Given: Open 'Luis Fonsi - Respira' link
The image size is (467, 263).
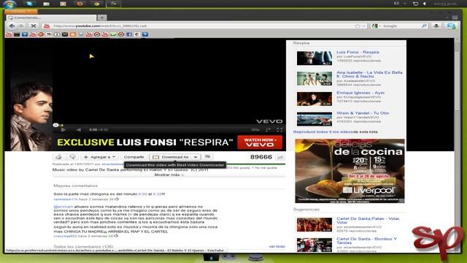Looking at the screenshot, I should (358, 52).
